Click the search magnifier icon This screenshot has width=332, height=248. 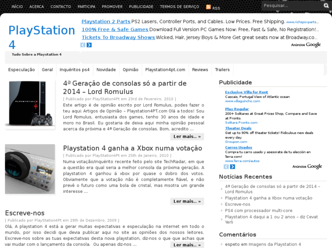point(326,6)
